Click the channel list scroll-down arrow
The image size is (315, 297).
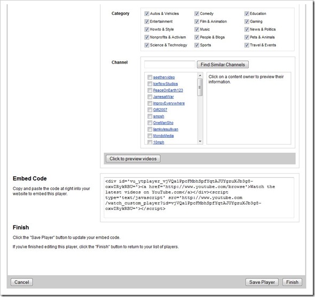click(x=200, y=141)
